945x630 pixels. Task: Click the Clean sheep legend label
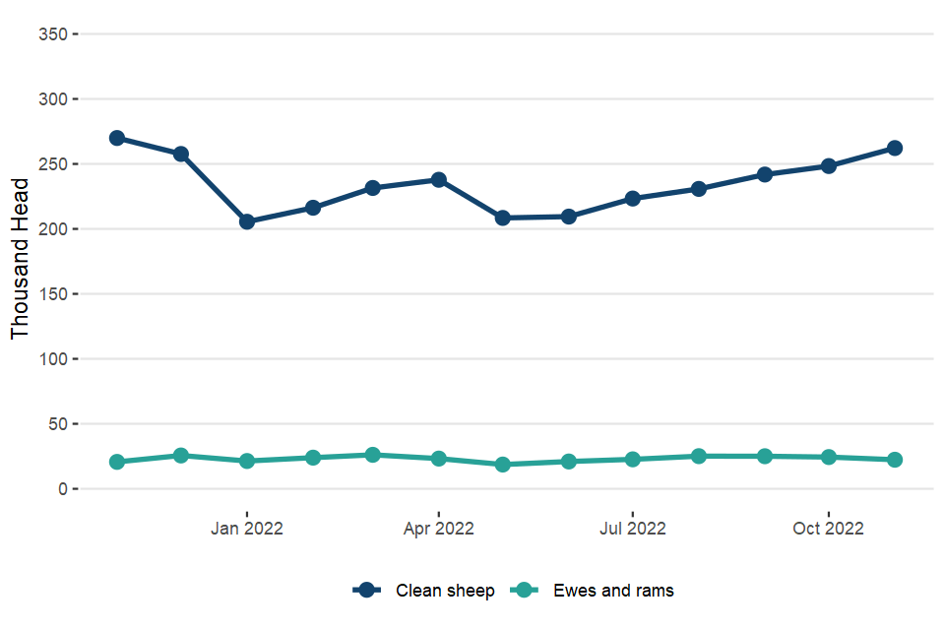(x=445, y=591)
